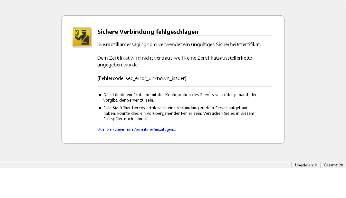Click the 'Dem Zertifikat wird nicht vertraut' paragraph
This screenshot has width=346, height=198.
(x=175, y=61)
